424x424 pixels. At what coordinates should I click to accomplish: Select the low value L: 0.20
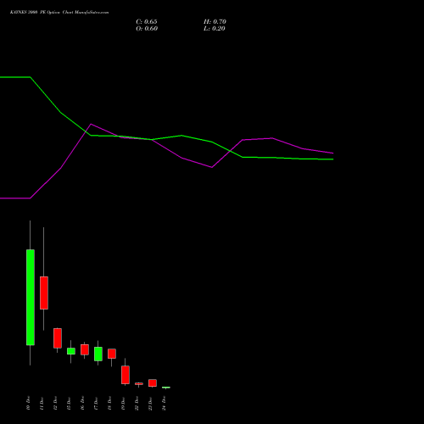click(215, 29)
